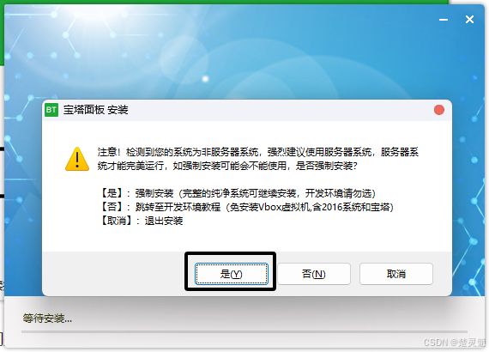Viewport: 489px width, 352px height.
Task: Click the 等待安装... status text
Action: [x=47, y=319]
